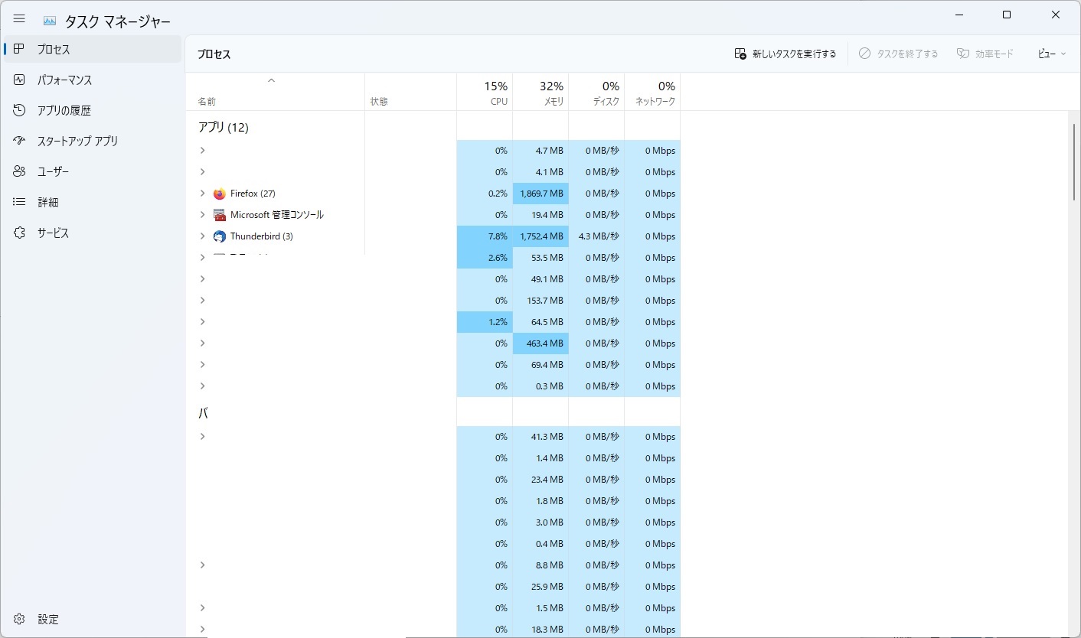The height and width of the screenshot is (638, 1081).
Task: Open the 設定 gear at bottom left
Action: point(20,619)
